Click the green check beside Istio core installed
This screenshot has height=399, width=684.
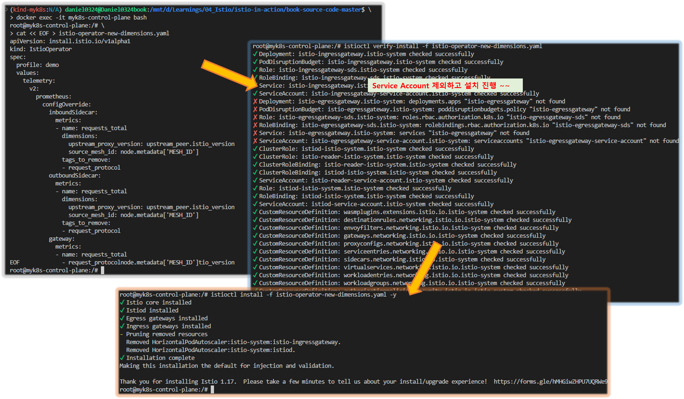point(122,302)
